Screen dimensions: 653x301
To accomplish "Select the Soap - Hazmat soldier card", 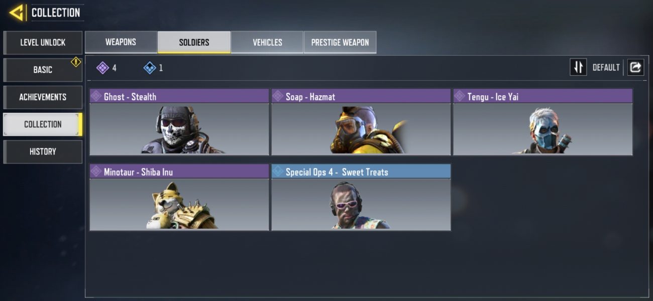I will tap(361, 122).
